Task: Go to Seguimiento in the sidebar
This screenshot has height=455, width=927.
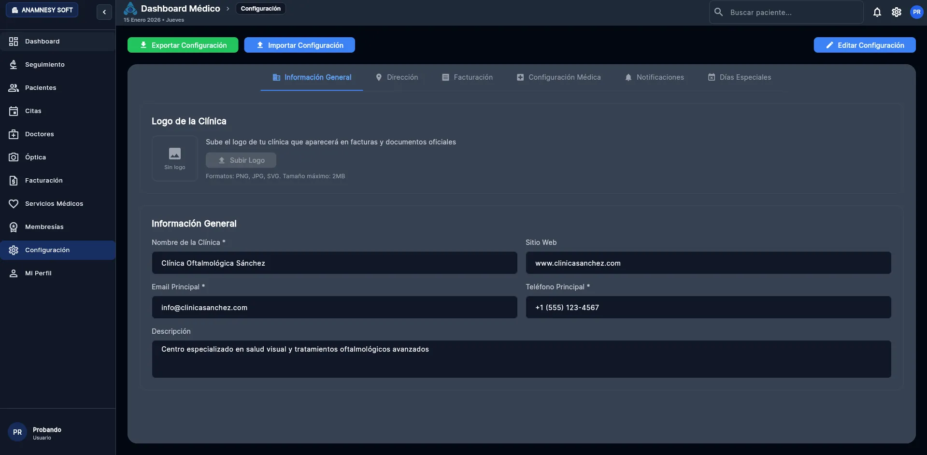Action: click(57, 65)
